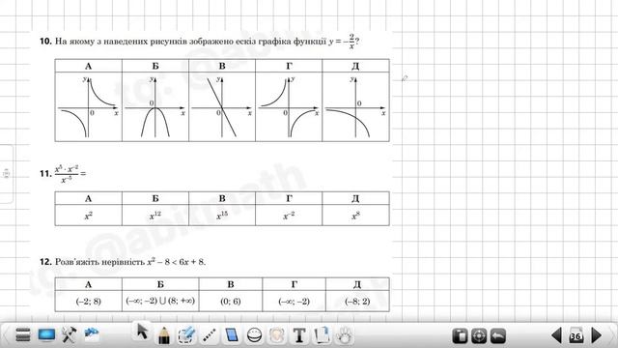Click graph Г hyperbola in question 10
This screenshot has height=348, width=618.
coord(289,106)
